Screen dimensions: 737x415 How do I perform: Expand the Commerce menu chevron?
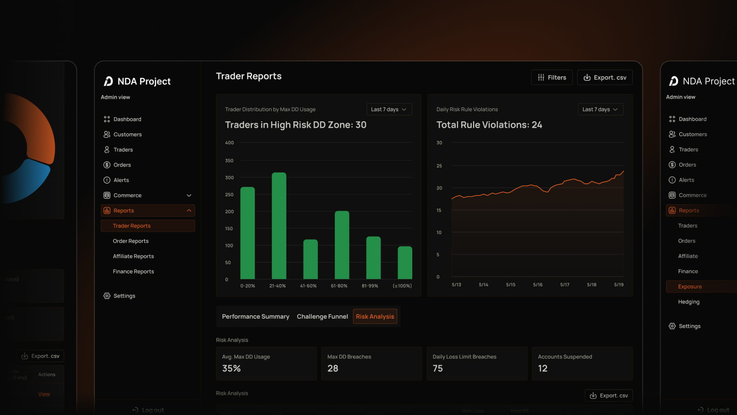[x=189, y=195]
